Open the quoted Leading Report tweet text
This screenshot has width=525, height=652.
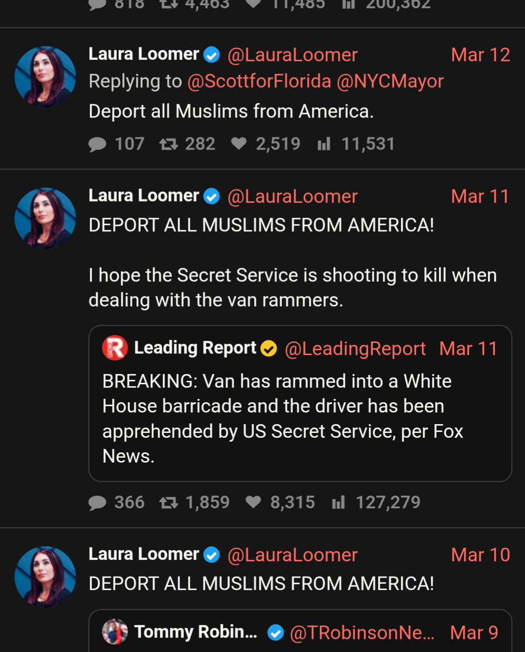282,419
